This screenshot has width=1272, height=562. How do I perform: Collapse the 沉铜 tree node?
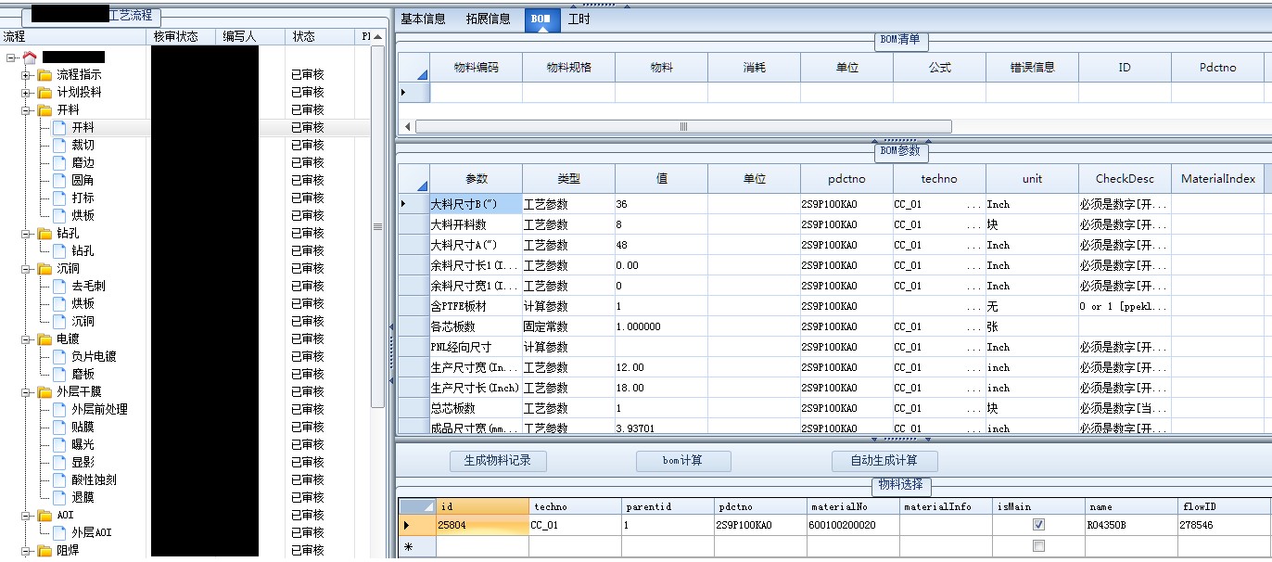(26, 269)
